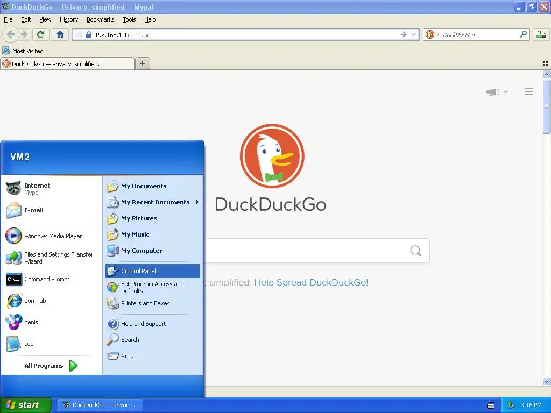The width and height of the screenshot is (551, 413).
Task: Click the DuckDuckGo megaphone dropdown icon
Action: 497,92
